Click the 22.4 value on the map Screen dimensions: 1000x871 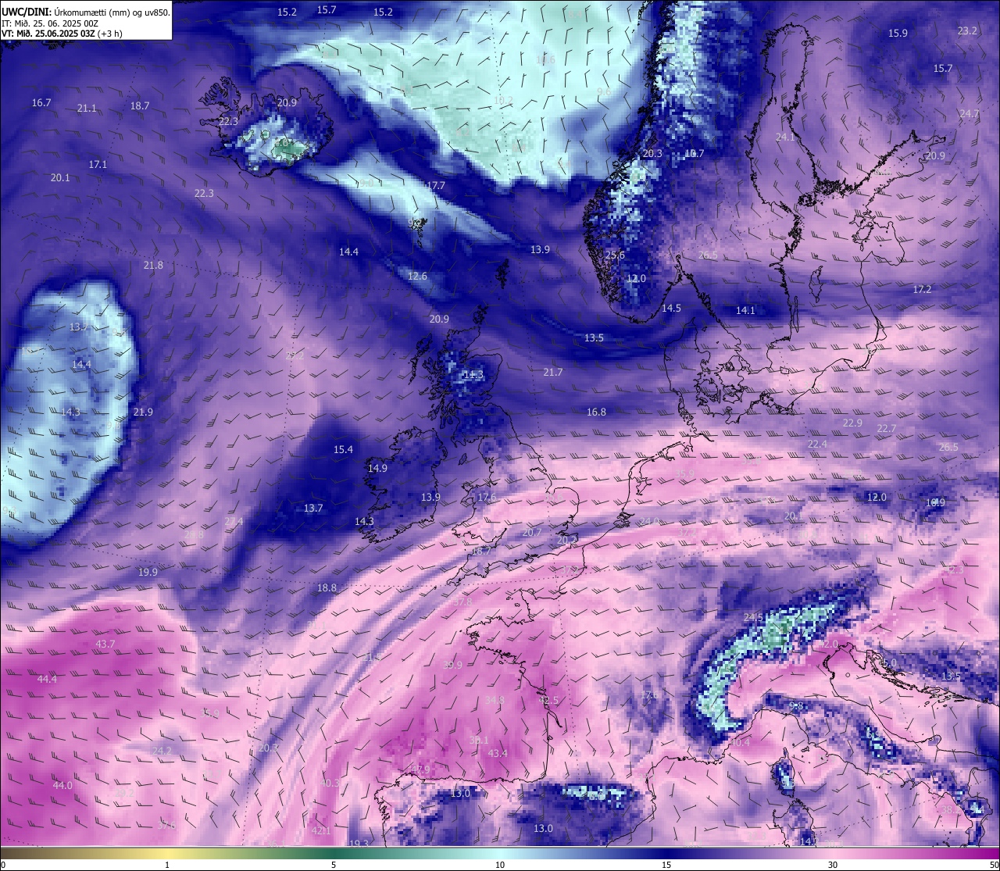point(817,444)
